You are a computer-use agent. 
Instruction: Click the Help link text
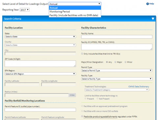(x=152, y=4)
